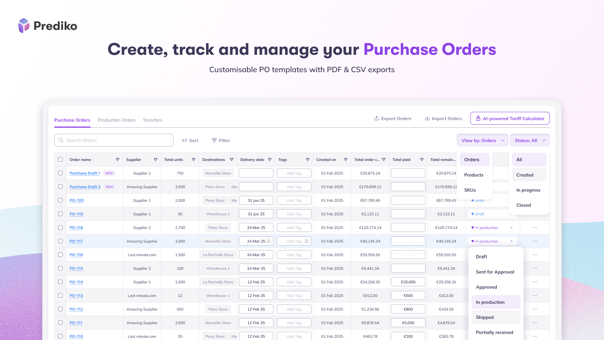Open the AI-powered Tariff Calculator
604x340 pixels.
510,118
